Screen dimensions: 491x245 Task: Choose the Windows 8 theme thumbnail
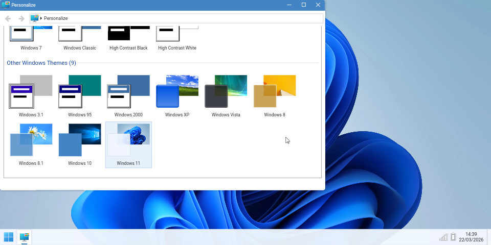pos(275,92)
